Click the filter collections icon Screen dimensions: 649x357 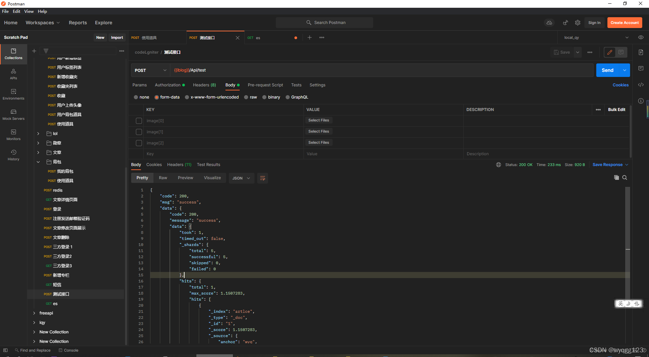pyautogui.click(x=46, y=51)
